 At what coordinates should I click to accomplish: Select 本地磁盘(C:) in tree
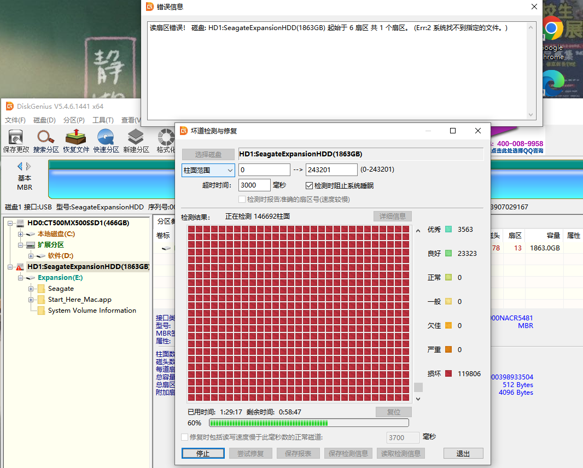[x=56, y=234]
